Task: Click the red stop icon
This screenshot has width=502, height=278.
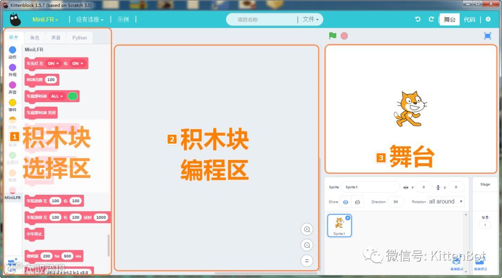Action: point(344,35)
